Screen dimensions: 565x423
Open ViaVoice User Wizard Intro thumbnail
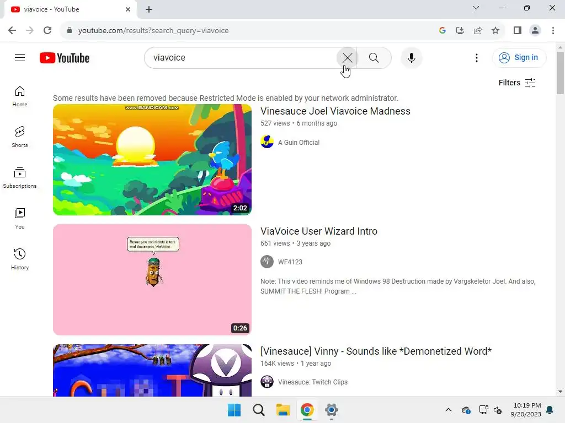pyautogui.click(x=152, y=280)
